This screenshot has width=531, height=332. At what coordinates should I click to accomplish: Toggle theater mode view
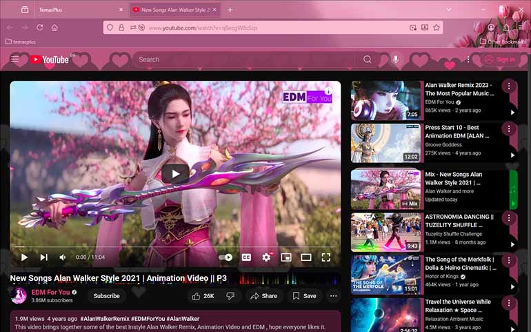[306, 257]
